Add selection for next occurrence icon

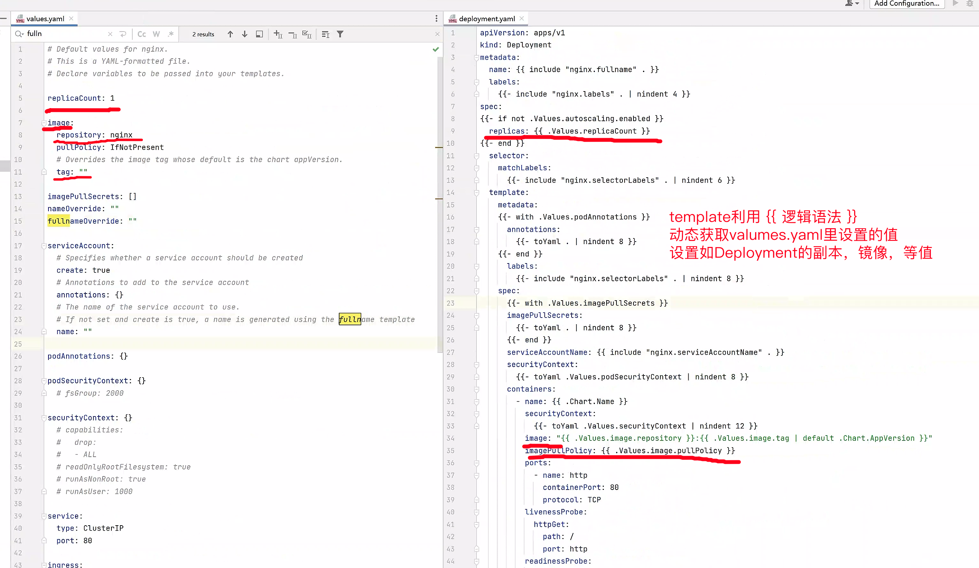[278, 34]
